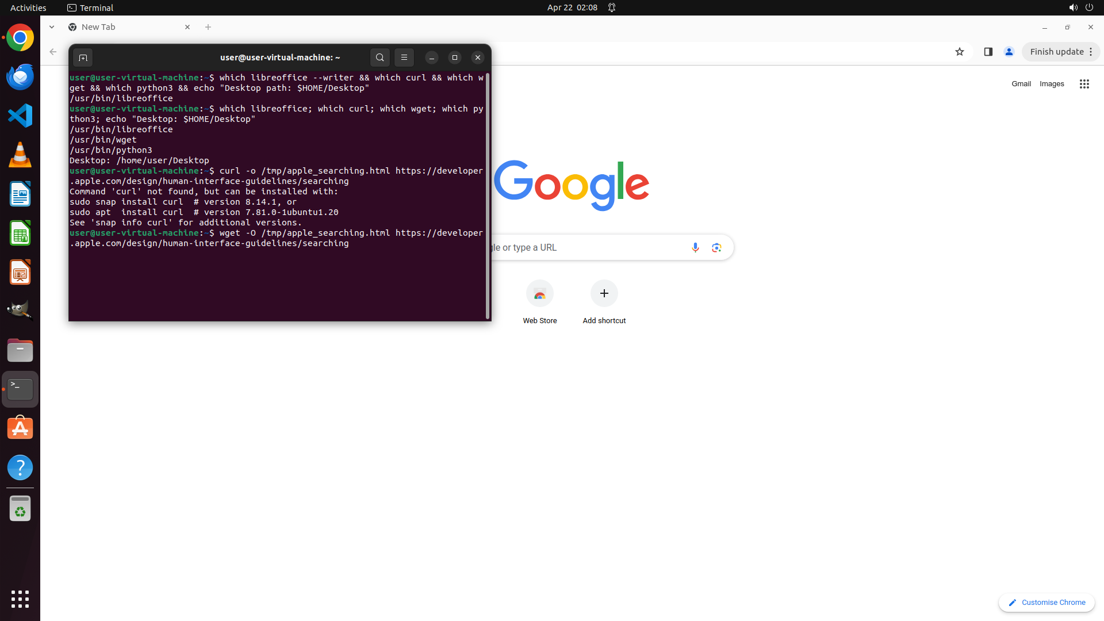Screen dimensions: 1104x621
Task: Open Chrome profile avatar
Action: pos(1009,52)
